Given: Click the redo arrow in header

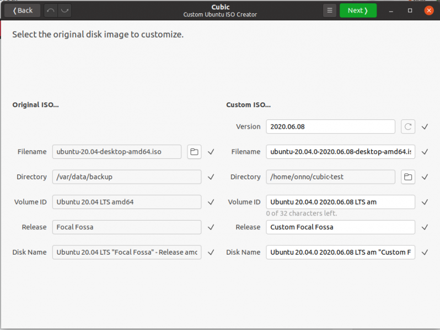Looking at the screenshot, I should tap(65, 10).
